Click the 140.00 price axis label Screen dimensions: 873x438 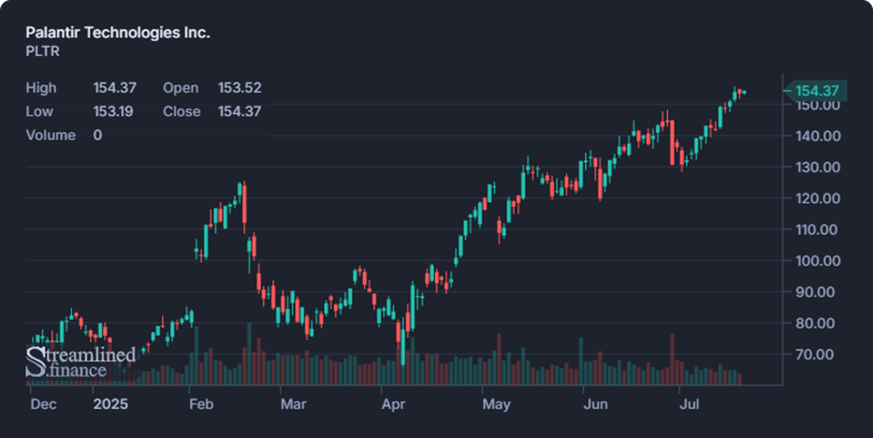point(817,136)
